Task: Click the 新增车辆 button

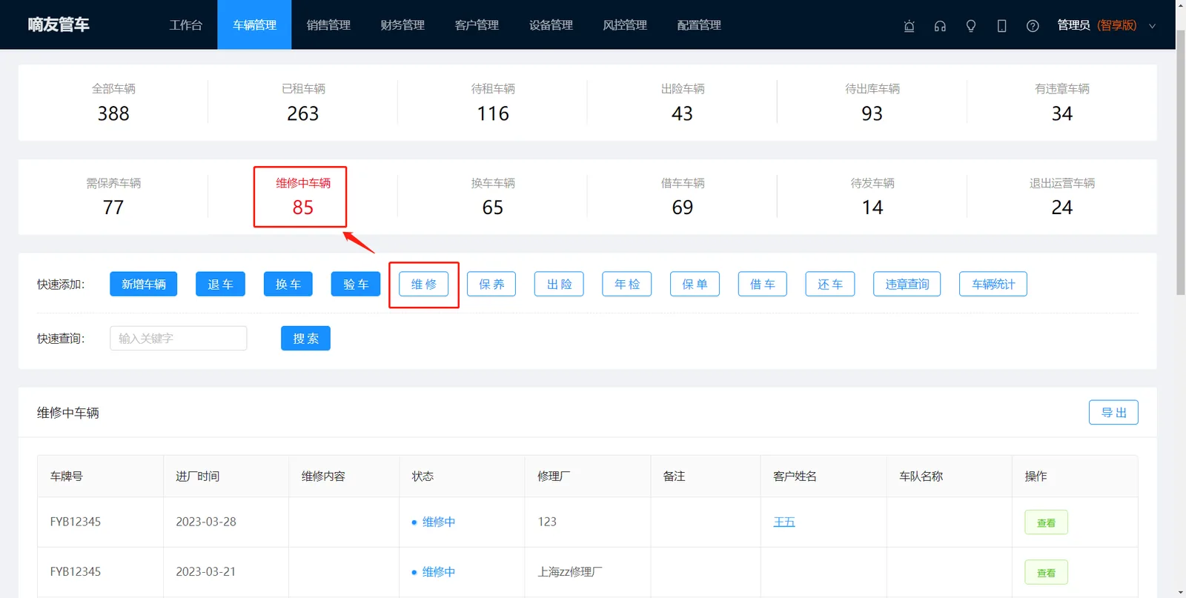Action: coord(144,284)
